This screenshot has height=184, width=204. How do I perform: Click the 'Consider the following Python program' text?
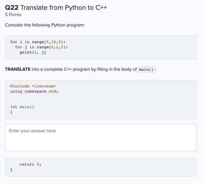[45, 25]
